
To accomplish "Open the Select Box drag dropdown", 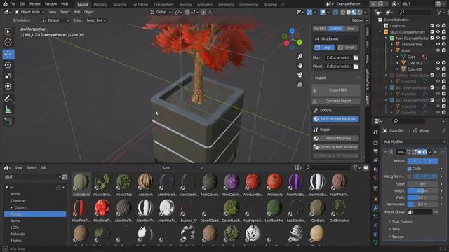I will click(96, 20).
